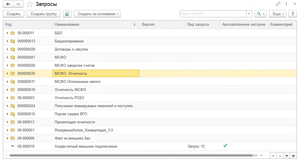This screenshot has width=300, height=161.
Task: Expand the ББЛ folder group
Action: click(7, 33)
